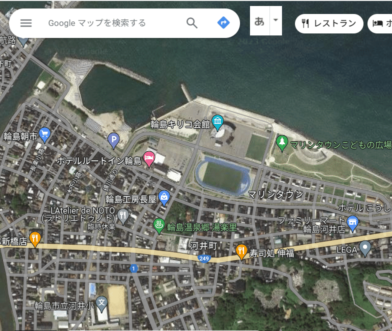Click the マリンタウンこどもの広場 park pin
The image size is (392, 331).
(x=282, y=143)
